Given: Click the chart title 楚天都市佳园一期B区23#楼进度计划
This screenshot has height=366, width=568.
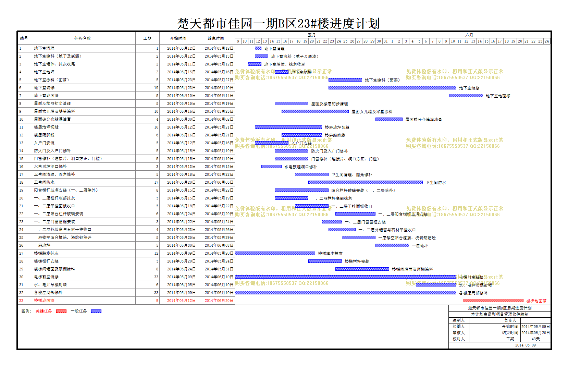Looking at the screenshot, I should pyautogui.click(x=279, y=23).
